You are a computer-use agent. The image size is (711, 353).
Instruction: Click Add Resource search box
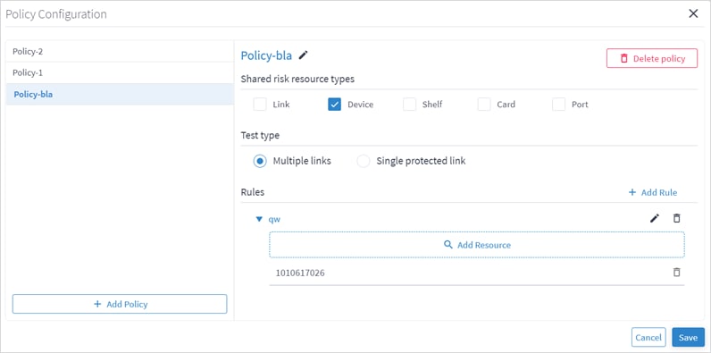pos(477,245)
